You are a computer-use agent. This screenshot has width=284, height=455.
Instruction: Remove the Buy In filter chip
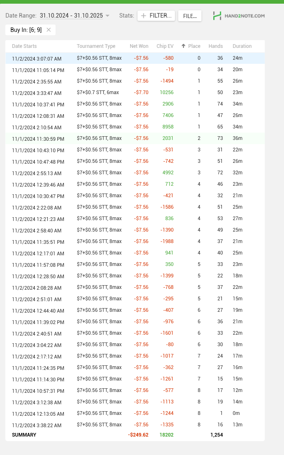[49, 30]
